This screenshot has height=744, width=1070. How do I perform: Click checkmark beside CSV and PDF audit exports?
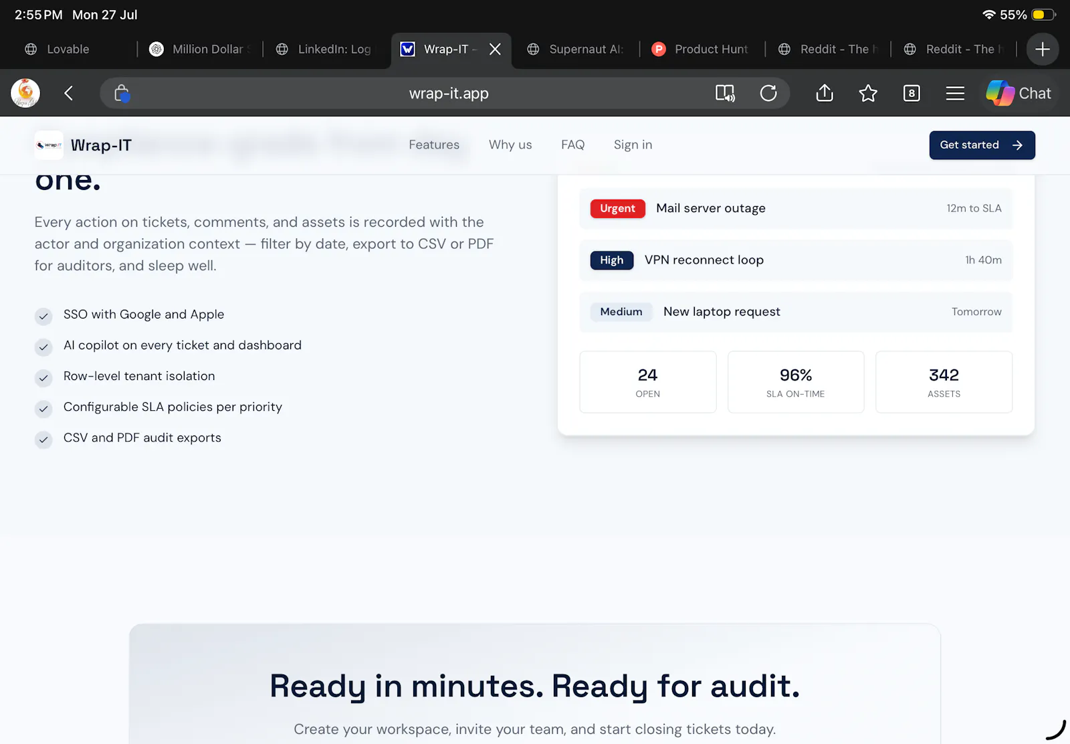tap(43, 439)
